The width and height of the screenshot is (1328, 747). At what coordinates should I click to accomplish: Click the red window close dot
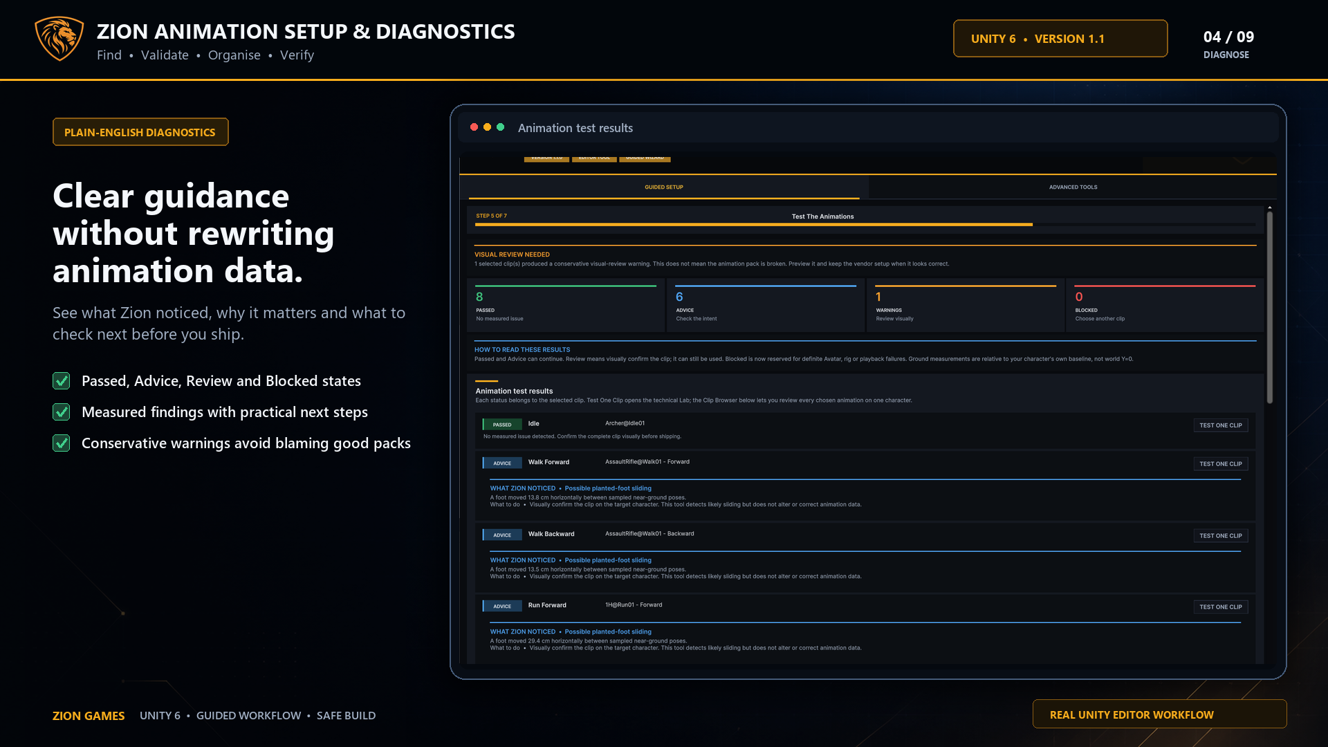(x=474, y=127)
